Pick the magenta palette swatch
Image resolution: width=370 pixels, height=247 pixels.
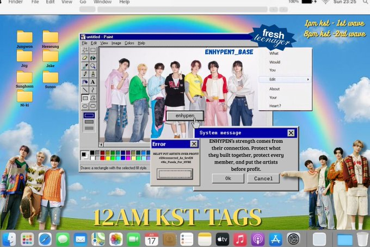point(128,158)
